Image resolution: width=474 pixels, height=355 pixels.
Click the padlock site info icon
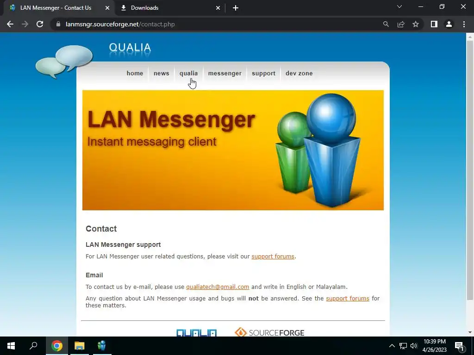(58, 24)
